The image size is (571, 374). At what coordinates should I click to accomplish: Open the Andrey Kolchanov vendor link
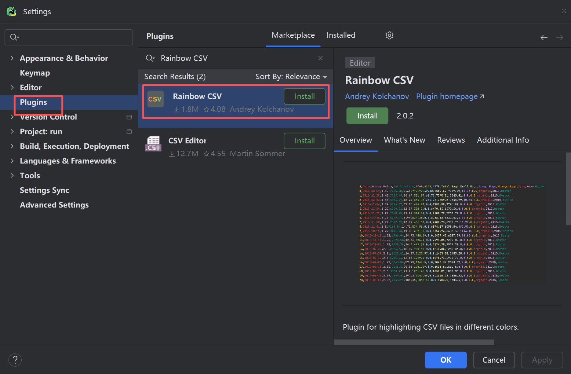(x=377, y=96)
